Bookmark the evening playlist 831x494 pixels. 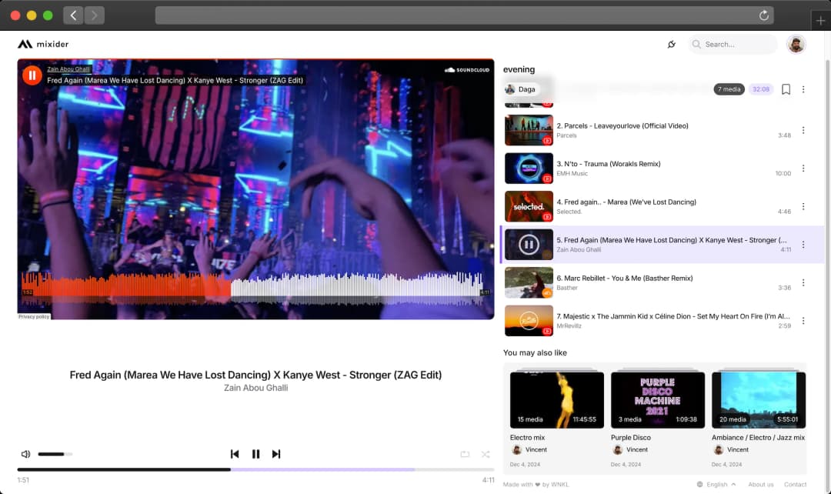pos(786,89)
